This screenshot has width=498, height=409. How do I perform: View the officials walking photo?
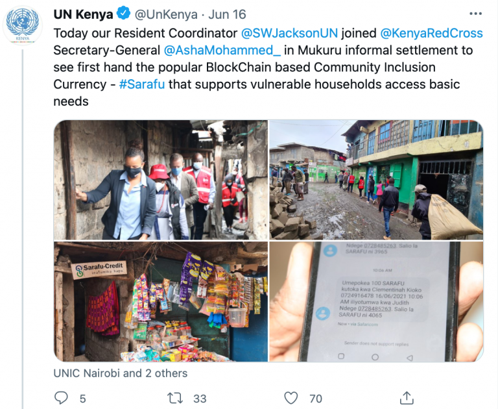pyautogui.click(x=161, y=180)
